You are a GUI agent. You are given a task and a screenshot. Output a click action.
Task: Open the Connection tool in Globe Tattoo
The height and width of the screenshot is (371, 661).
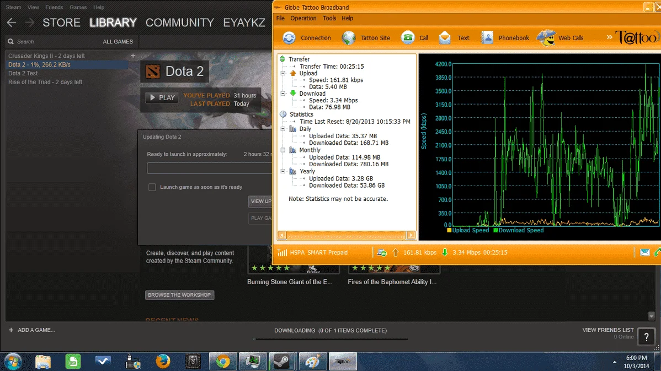point(307,38)
